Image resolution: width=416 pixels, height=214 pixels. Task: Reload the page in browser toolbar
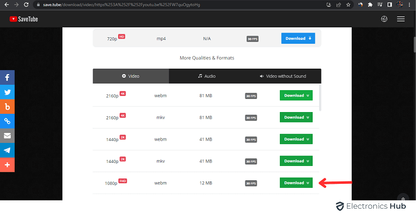pos(26,5)
